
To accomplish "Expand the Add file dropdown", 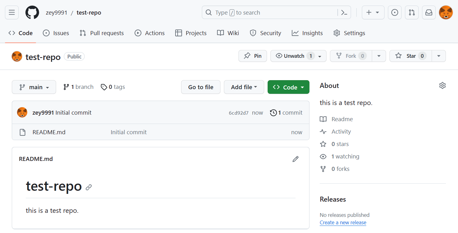I will click(x=244, y=87).
